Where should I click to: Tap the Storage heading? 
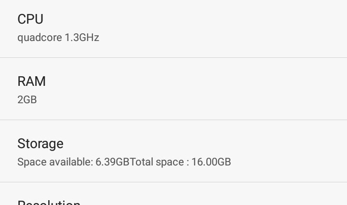(x=40, y=144)
